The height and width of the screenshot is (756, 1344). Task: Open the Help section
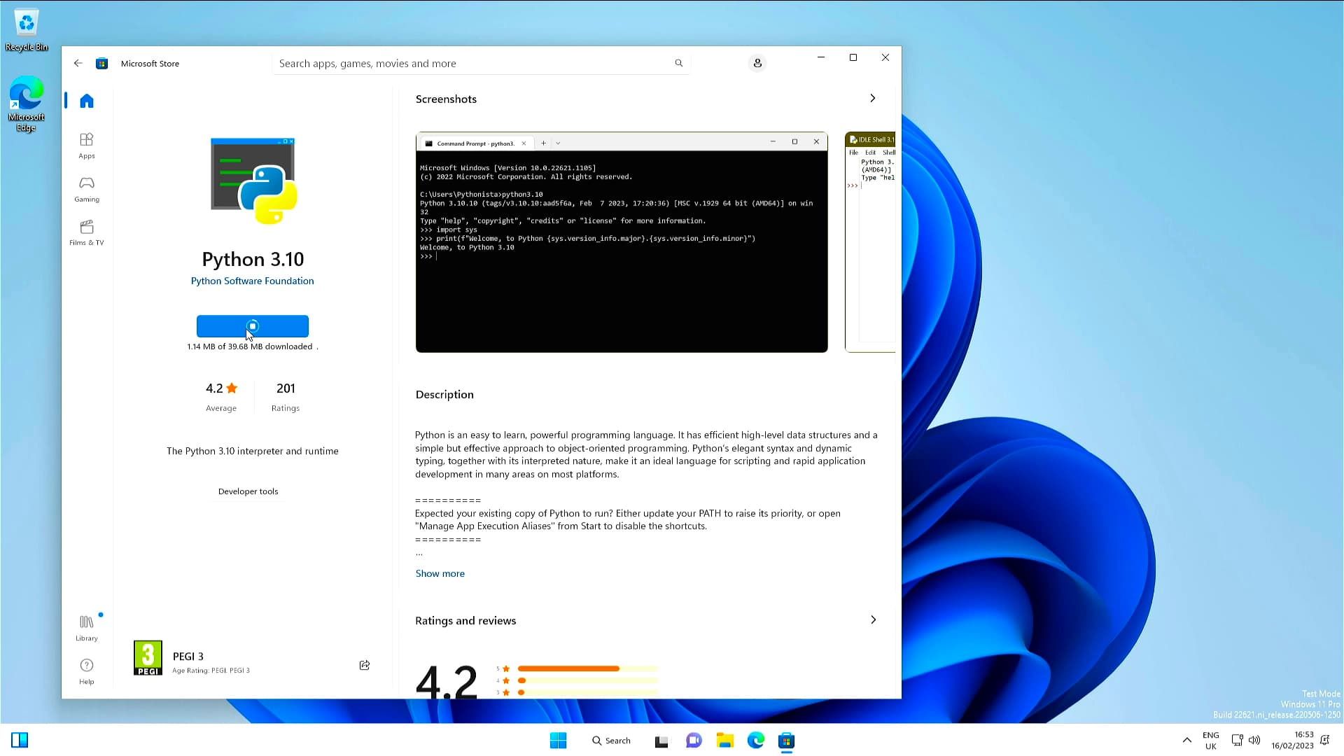tap(86, 670)
